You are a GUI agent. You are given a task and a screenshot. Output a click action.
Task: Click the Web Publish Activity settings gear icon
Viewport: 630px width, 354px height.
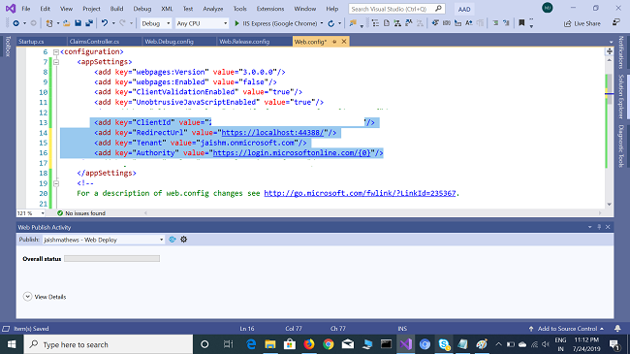coord(183,240)
